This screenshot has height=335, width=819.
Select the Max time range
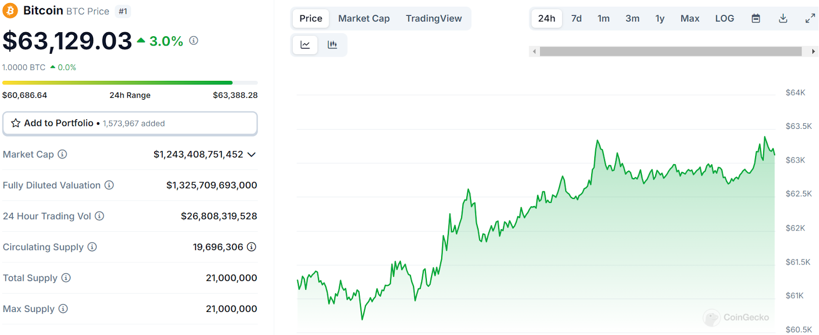[x=689, y=18]
